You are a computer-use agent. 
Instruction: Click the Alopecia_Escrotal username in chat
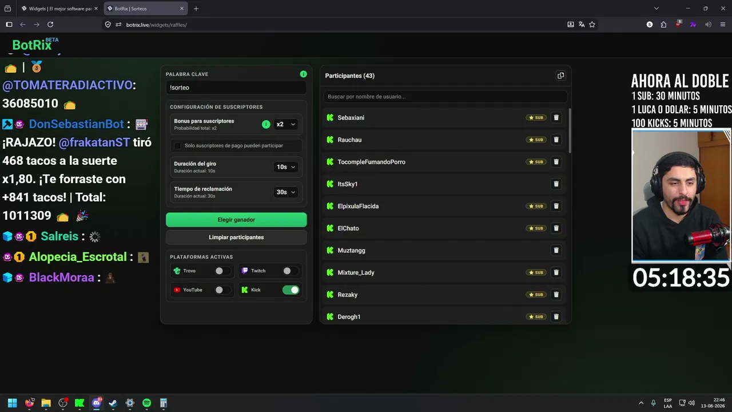click(x=78, y=257)
